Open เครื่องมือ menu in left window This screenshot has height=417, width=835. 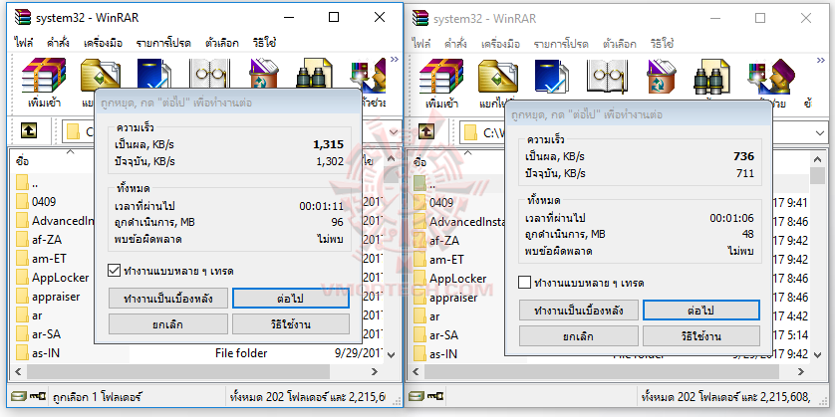coord(103,44)
